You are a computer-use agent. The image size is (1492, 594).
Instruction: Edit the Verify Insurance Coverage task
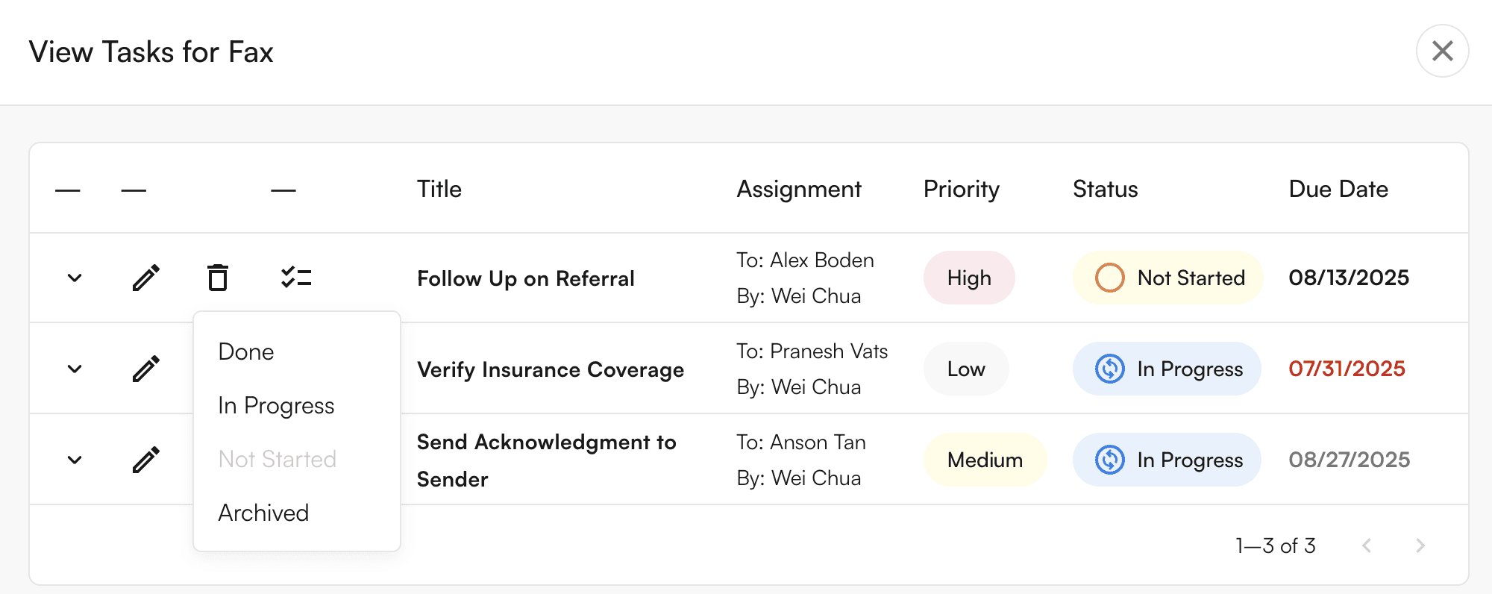[146, 369]
